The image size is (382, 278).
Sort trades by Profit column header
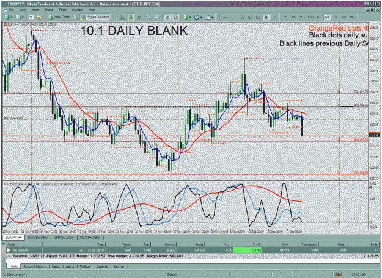(363, 244)
